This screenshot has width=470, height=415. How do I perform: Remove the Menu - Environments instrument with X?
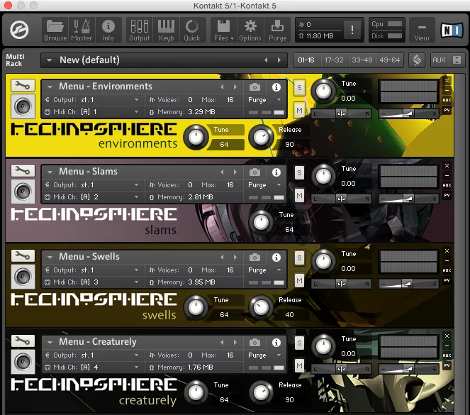447,81
